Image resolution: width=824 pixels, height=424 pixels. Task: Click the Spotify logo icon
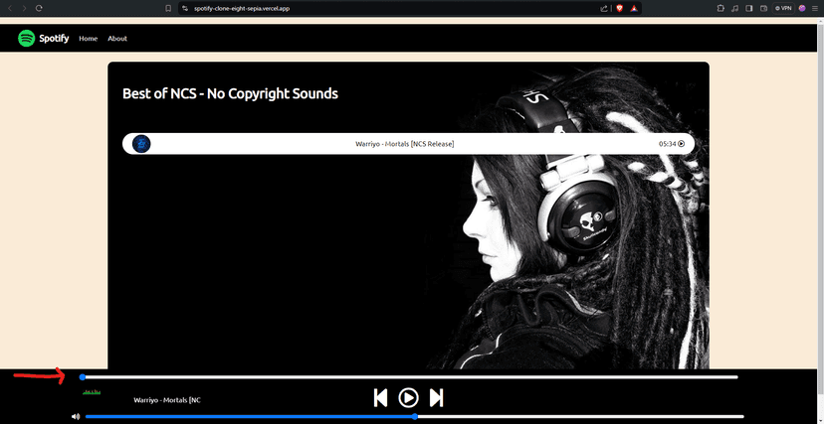point(26,39)
